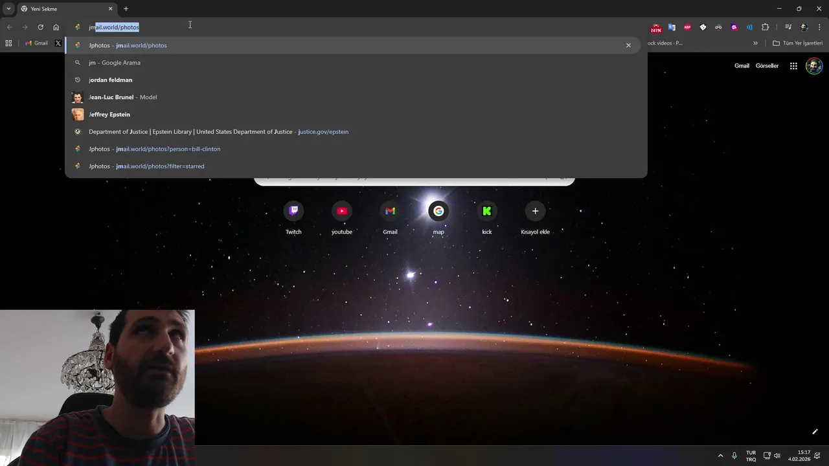The width and height of the screenshot is (829, 466).
Task: Open the red 2419K extension icon
Action: tap(656, 28)
